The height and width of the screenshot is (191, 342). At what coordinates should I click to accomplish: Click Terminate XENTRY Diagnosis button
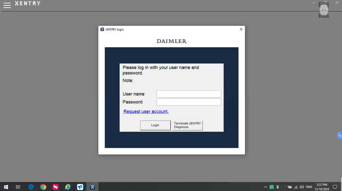187,125
